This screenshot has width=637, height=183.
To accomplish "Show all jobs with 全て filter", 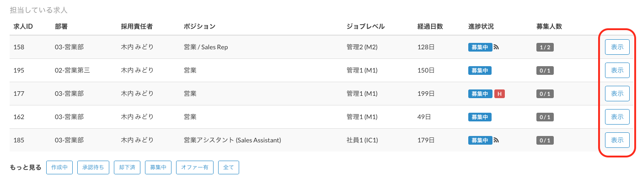I will click(228, 167).
